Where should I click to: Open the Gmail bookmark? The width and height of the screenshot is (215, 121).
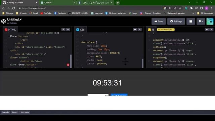point(34,13)
